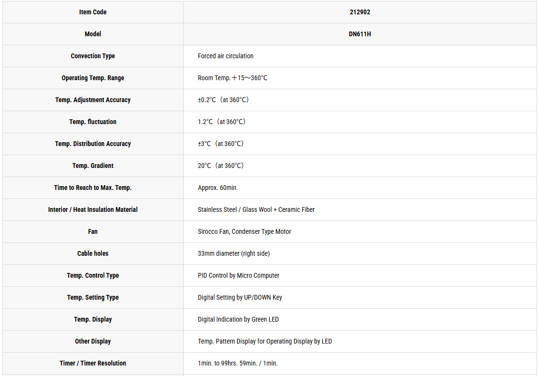Select 'Timer / Timer Resolution' label
Viewport: 539px width, 376px height.
(x=93, y=363)
